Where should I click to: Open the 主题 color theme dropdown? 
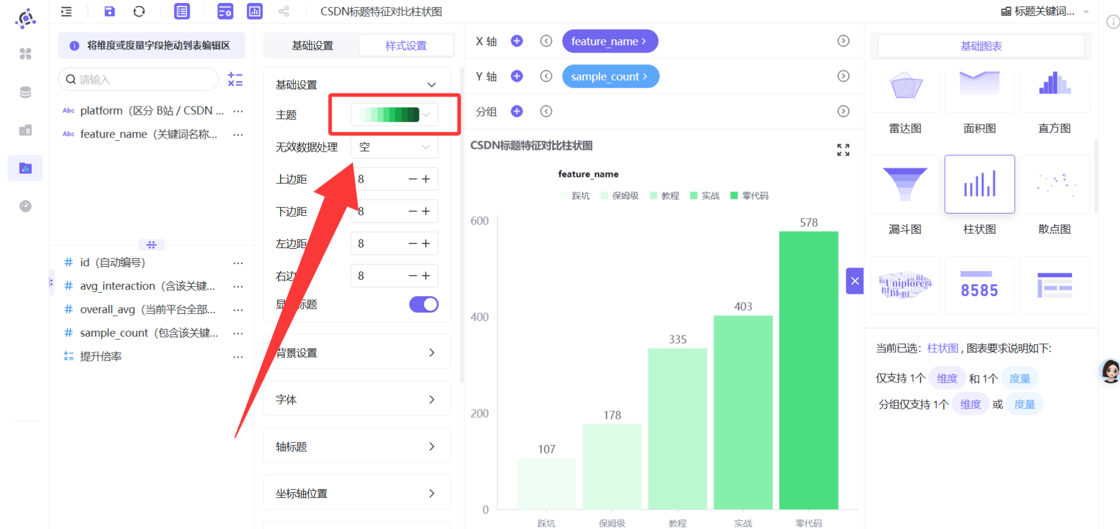[x=394, y=115]
